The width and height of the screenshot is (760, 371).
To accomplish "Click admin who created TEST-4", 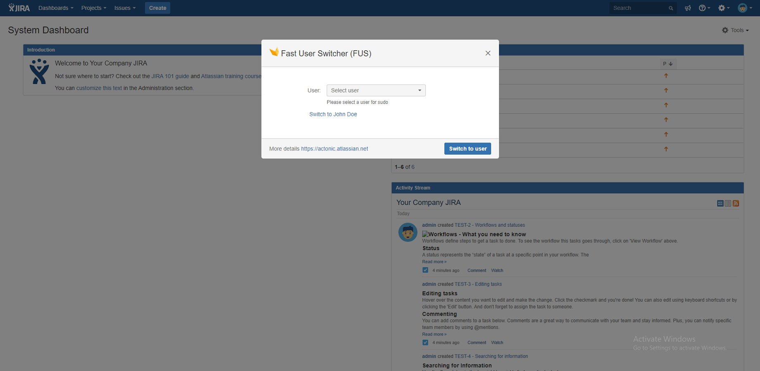I will click(429, 356).
